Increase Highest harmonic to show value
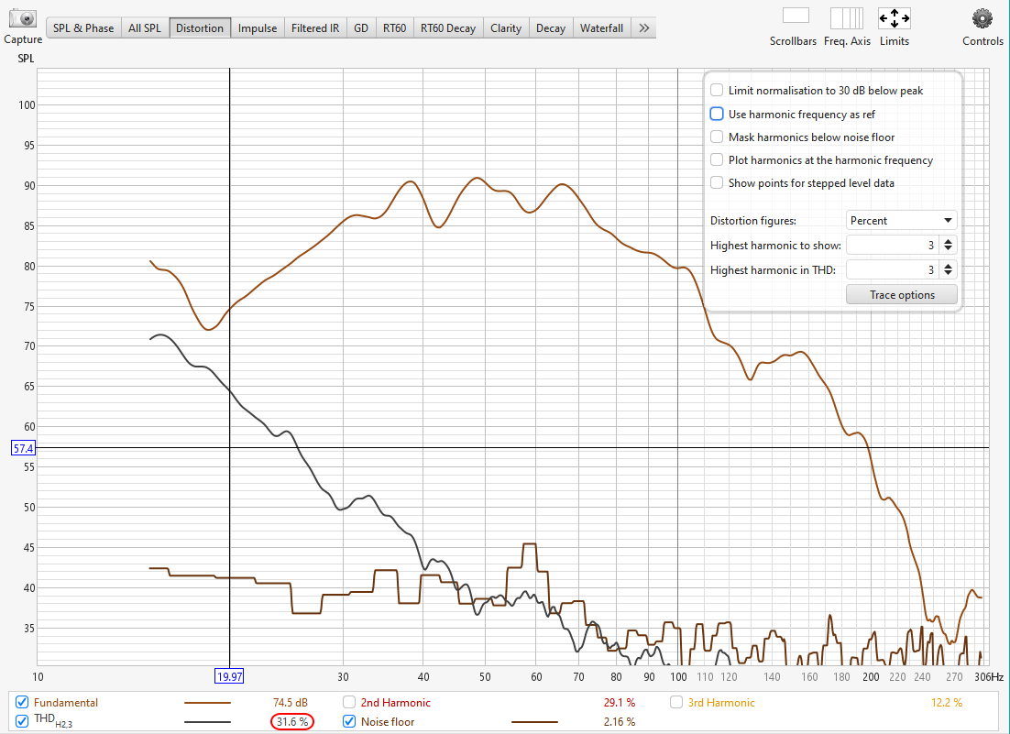The width and height of the screenshot is (1010, 734). click(x=949, y=241)
